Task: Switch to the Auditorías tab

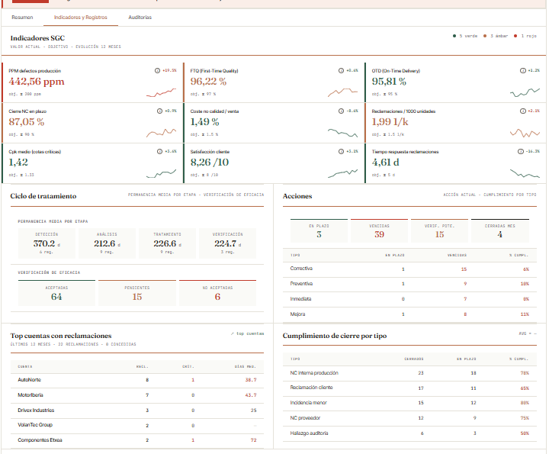Action: point(140,17)
